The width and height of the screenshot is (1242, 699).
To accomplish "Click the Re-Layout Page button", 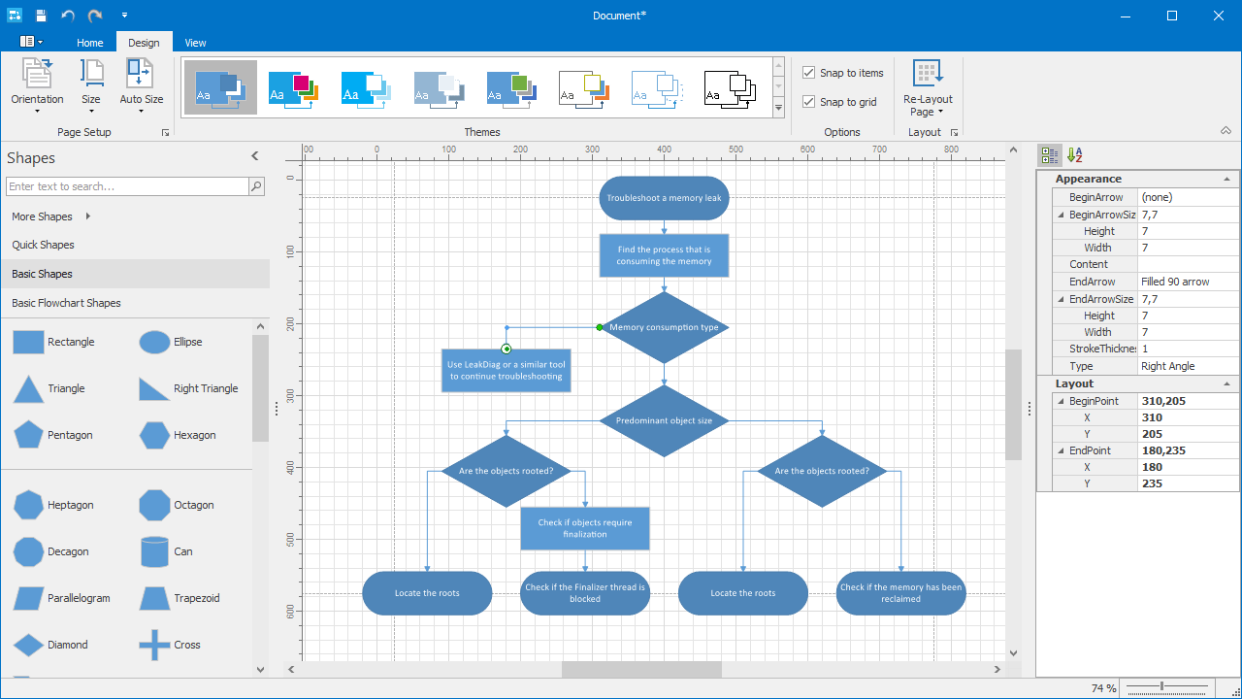I will (928, 87).
